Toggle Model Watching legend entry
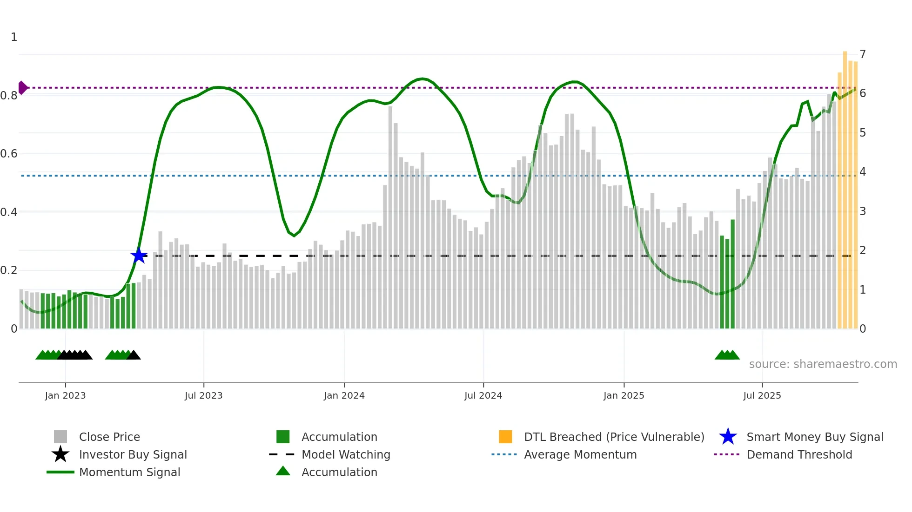 coord(346,454)
